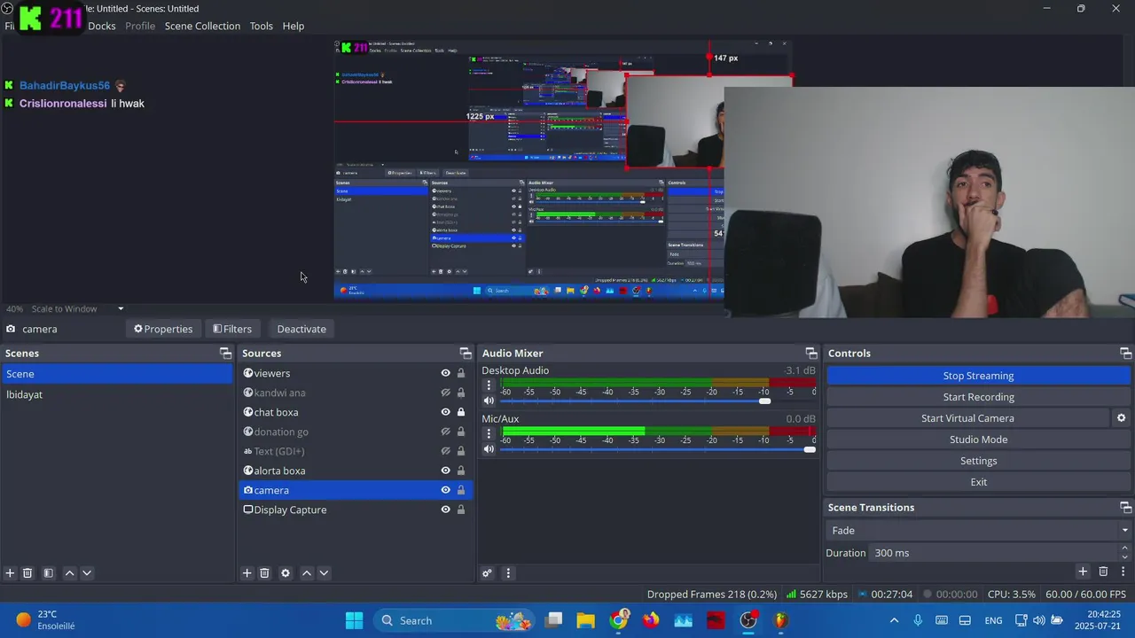Image resolution: width=1135 pixels, height=638 pixels.
Task: Edit the transition Duration field
Action: tap(994, 553)
